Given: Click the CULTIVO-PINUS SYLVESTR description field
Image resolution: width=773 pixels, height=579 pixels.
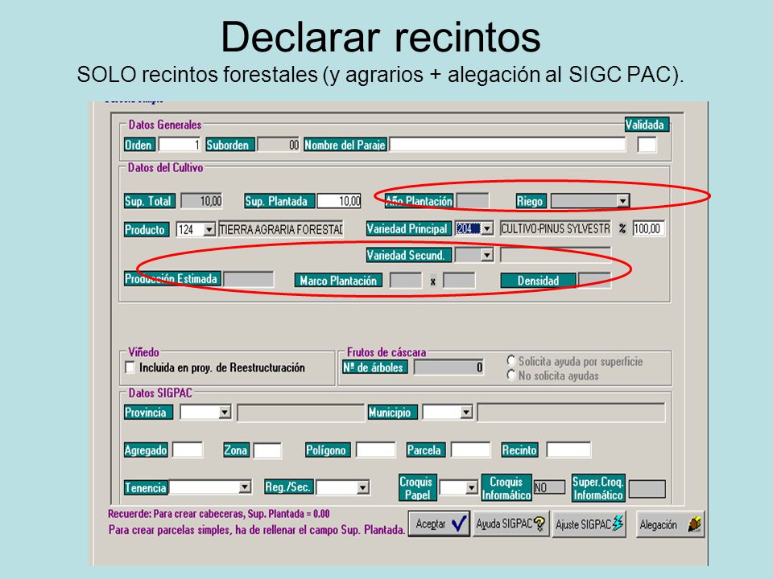Looking at the screenshot, I should point(556,228).
